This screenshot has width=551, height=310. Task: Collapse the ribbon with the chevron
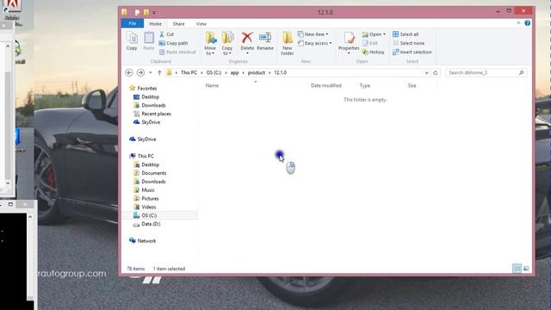(x=518, y=23)
